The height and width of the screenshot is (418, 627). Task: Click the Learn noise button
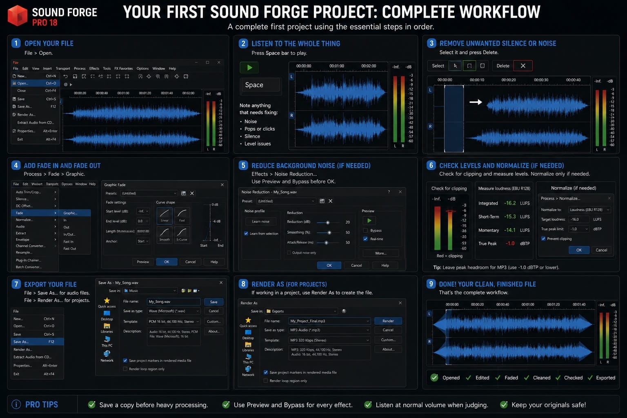(261, 222)
